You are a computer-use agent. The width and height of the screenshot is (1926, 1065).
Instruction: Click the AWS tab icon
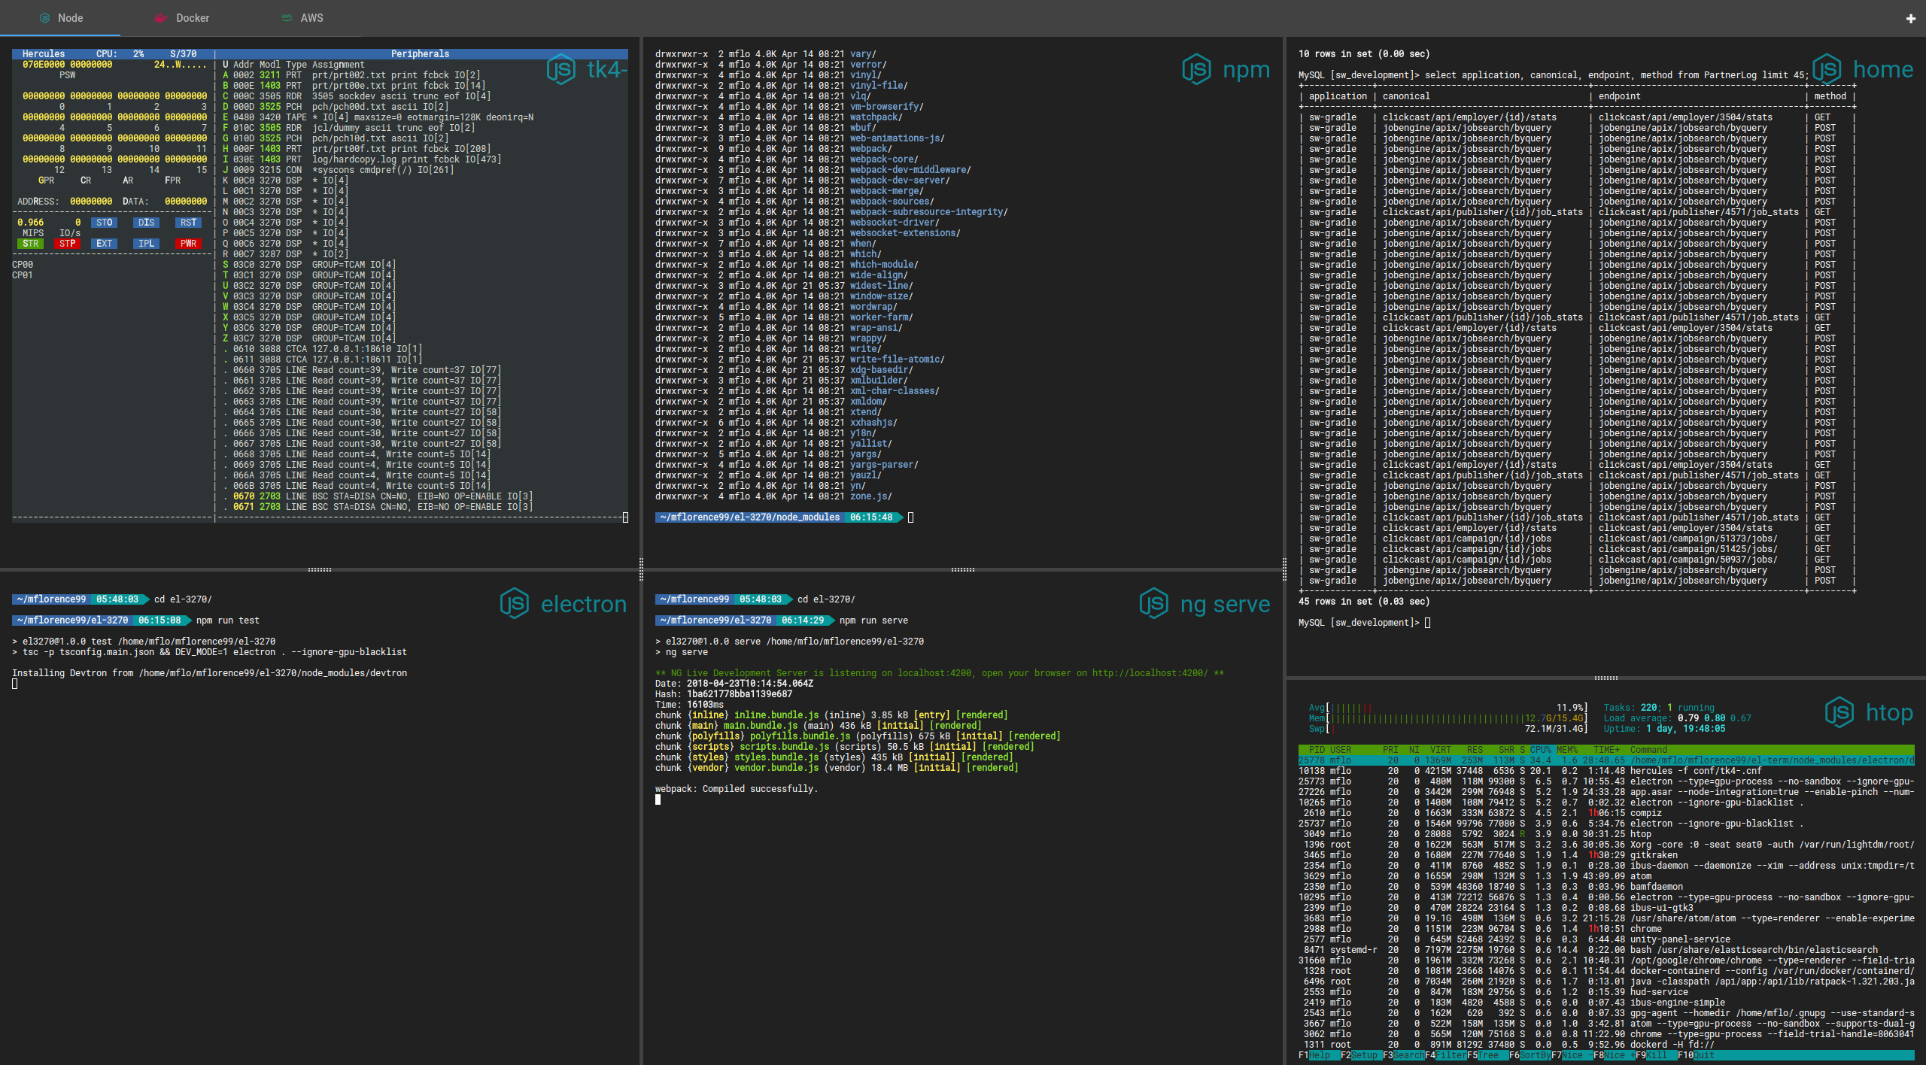[287, 18]
